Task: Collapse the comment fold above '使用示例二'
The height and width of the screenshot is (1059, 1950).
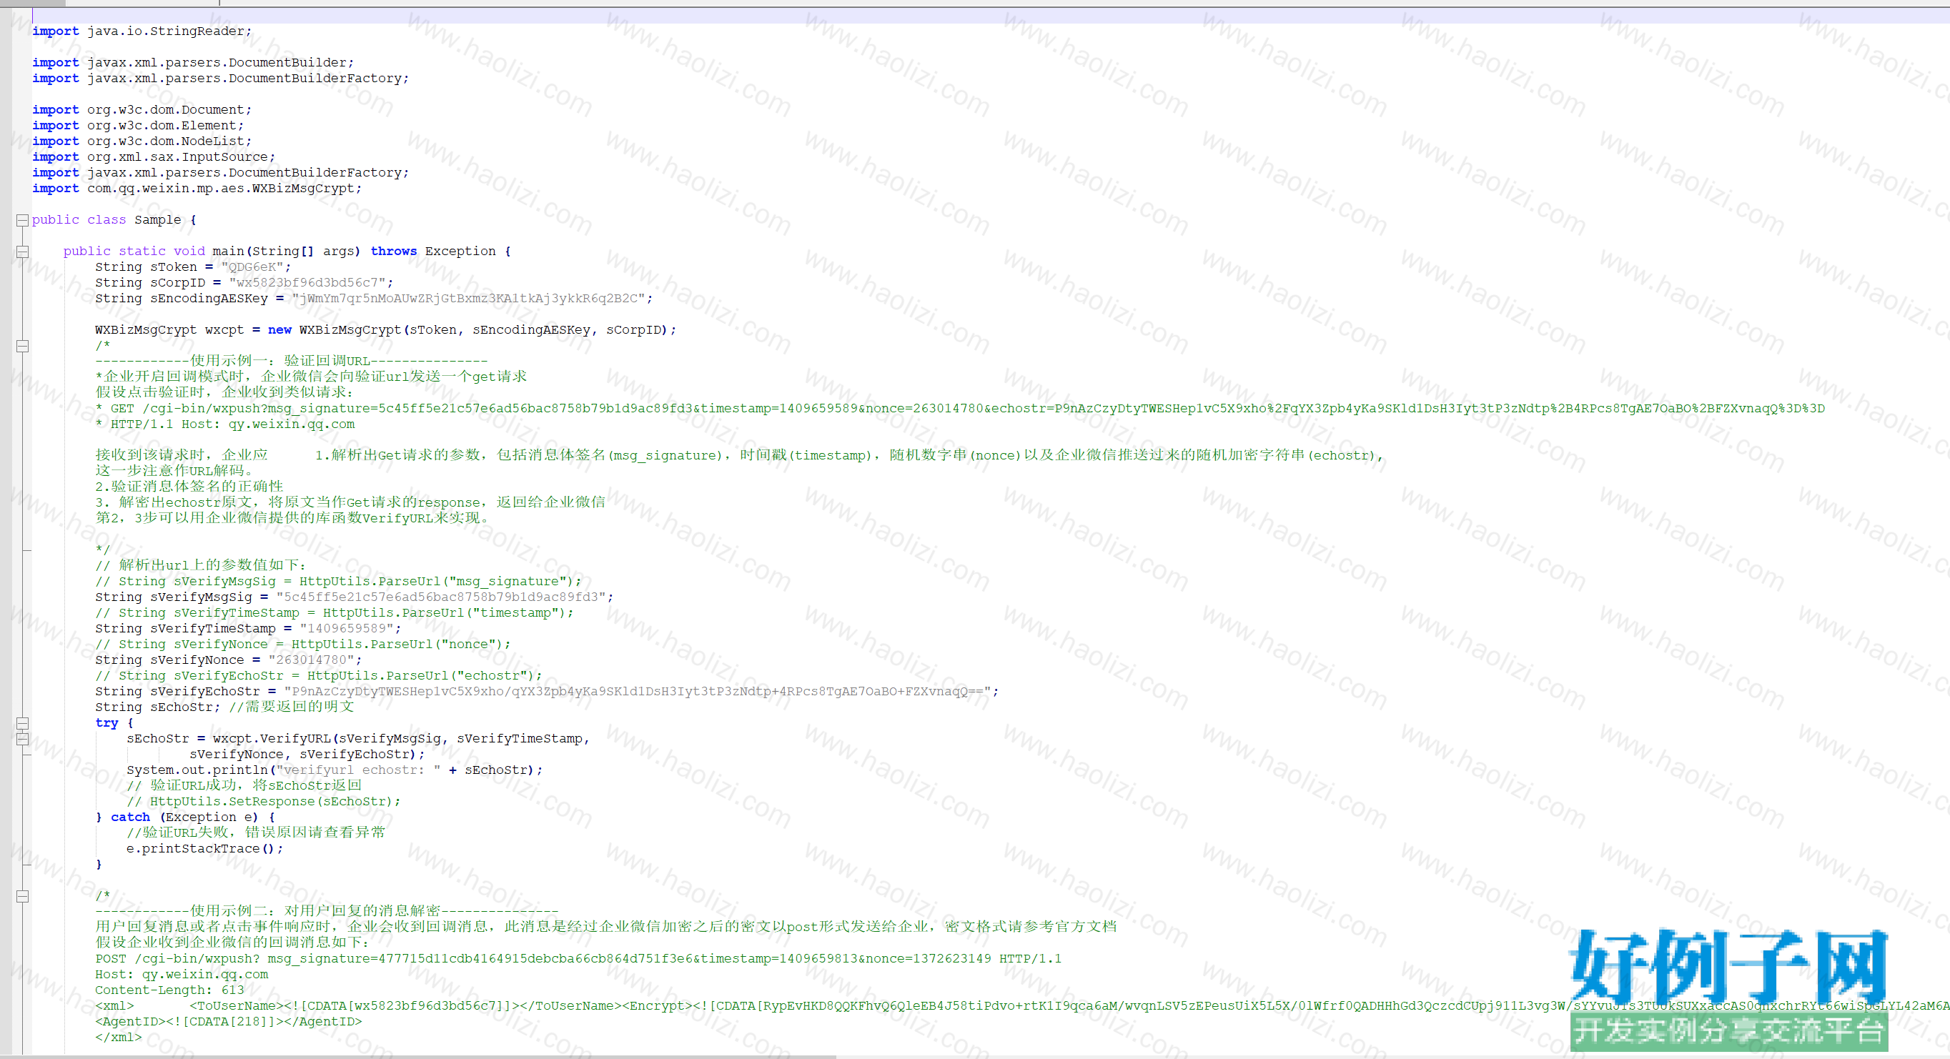Action: 23,896
